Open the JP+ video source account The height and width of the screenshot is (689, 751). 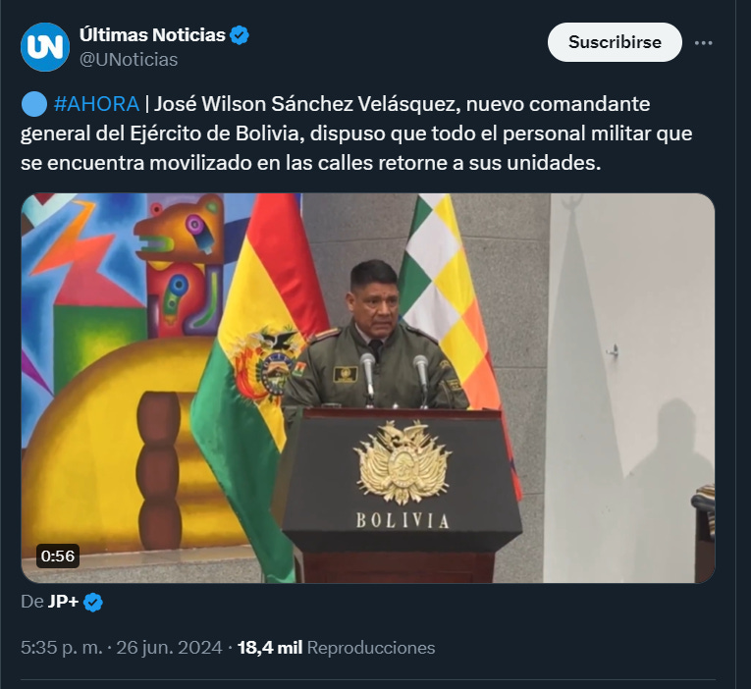63,602
